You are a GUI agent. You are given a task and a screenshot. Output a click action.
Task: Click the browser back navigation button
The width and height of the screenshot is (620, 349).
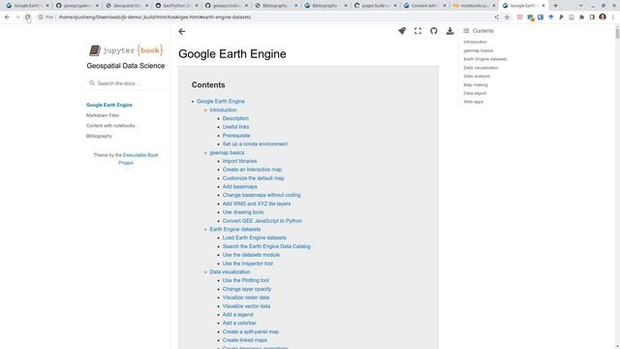coord(7,17)
